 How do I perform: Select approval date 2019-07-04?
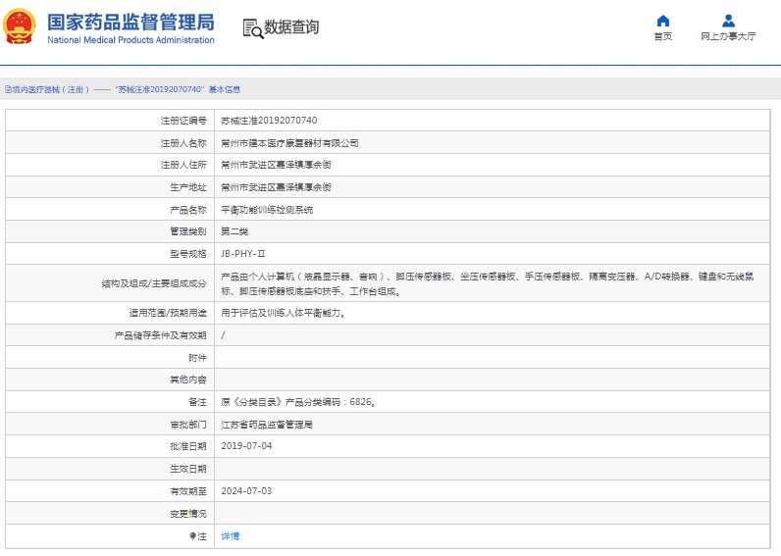[246, 446]
